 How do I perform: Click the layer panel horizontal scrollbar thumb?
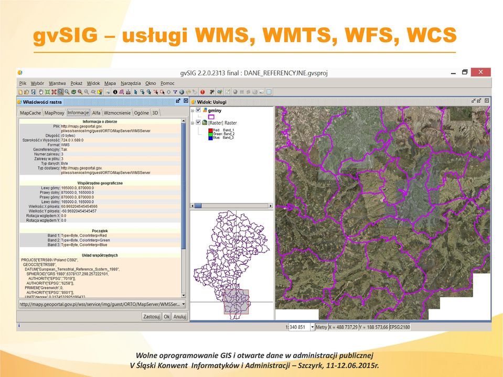coord(198,206)
